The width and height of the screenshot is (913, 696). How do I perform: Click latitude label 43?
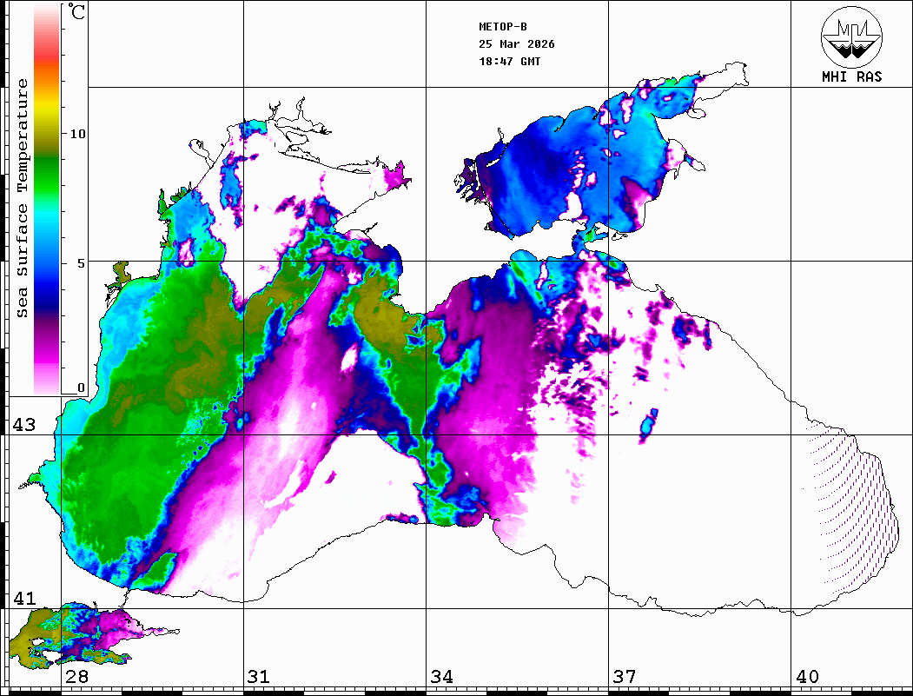tap(23, 425)
